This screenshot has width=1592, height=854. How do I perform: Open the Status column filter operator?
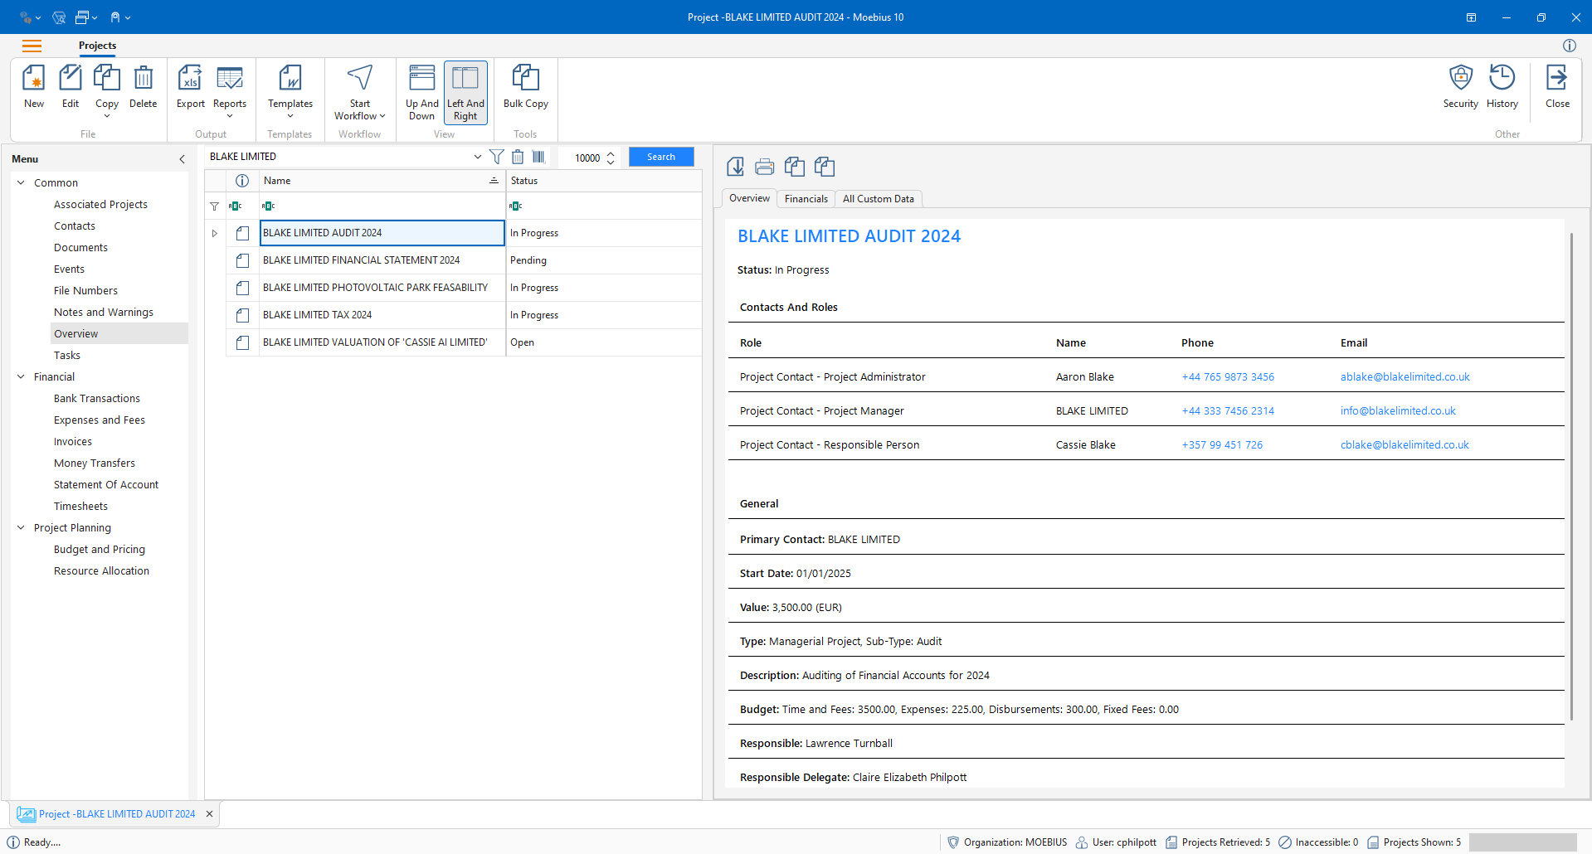(515, 206)
